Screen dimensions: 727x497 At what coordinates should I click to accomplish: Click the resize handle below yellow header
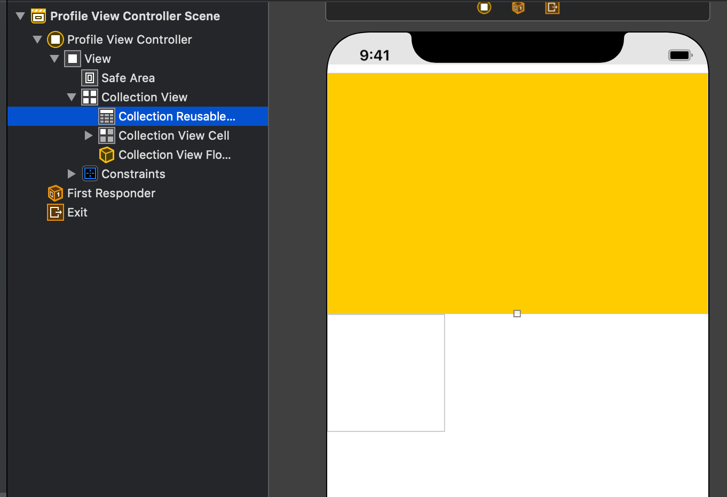[517, 314]
